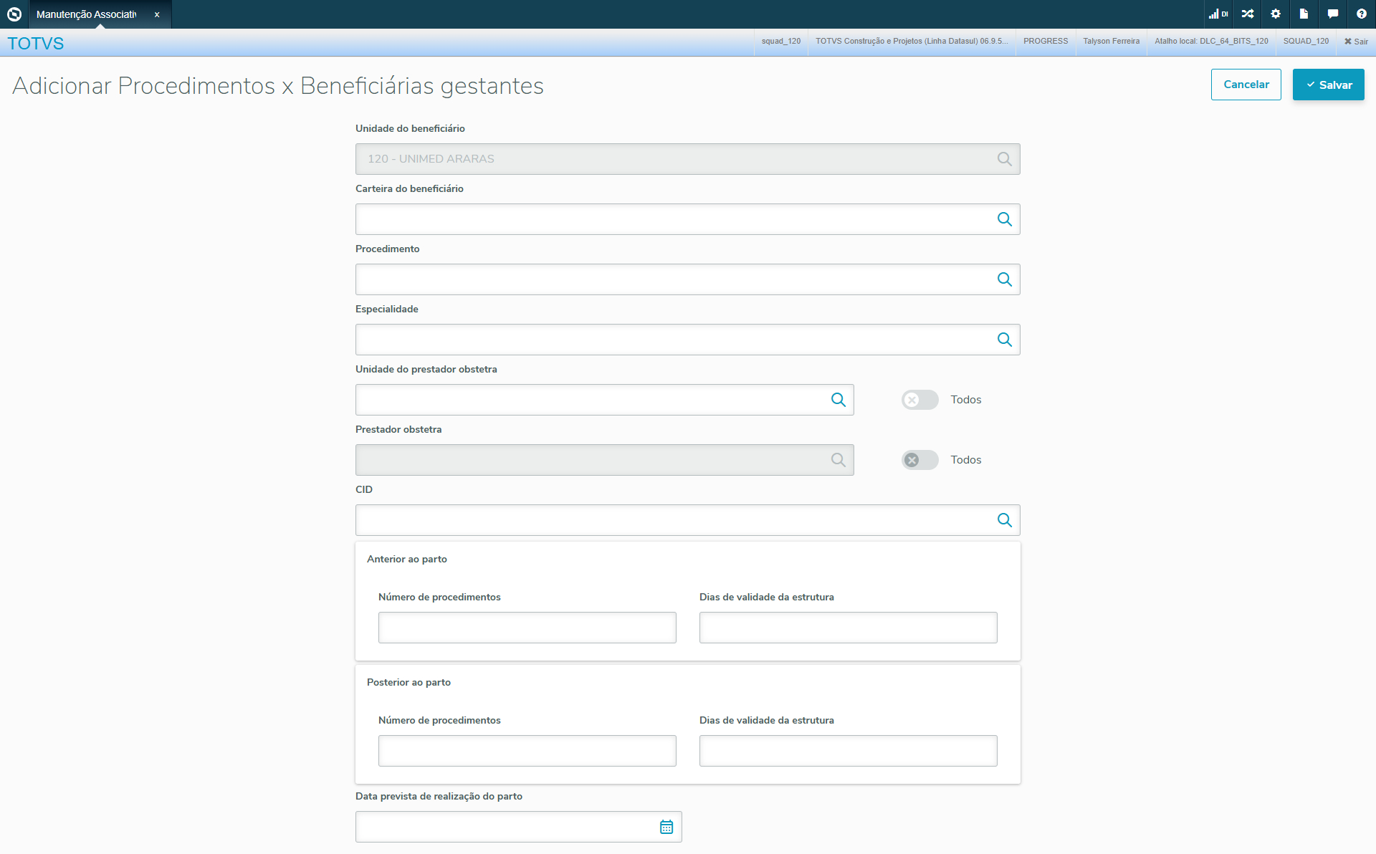Viewport: 1376px width, 854px height.
Task: Open document icon in top bar
Action: (1304, 14)
